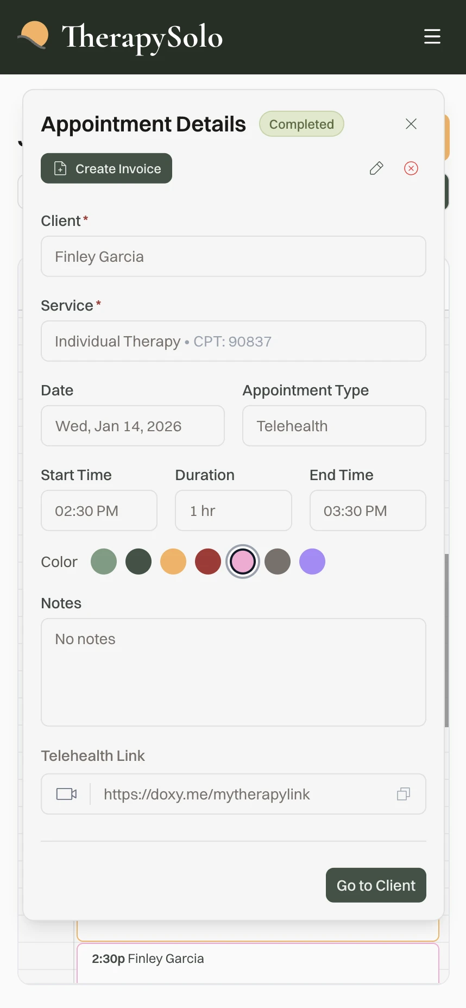Click the video camera icon in Telehealth Link

point(67,794)
